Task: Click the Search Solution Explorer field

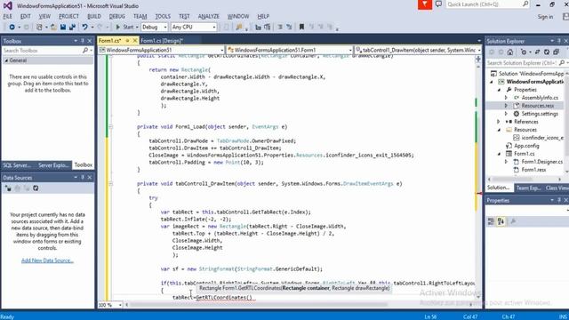Action: click(x=523, y=63)
